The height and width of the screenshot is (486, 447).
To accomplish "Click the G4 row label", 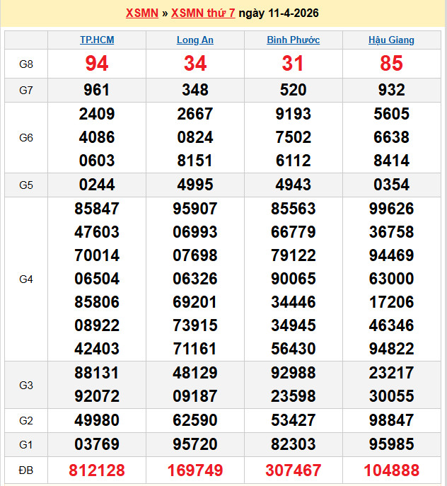I will pyautogui.click(x=26, y=279).
